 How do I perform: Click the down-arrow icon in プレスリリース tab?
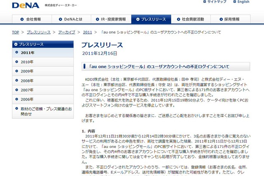point(138,19)
